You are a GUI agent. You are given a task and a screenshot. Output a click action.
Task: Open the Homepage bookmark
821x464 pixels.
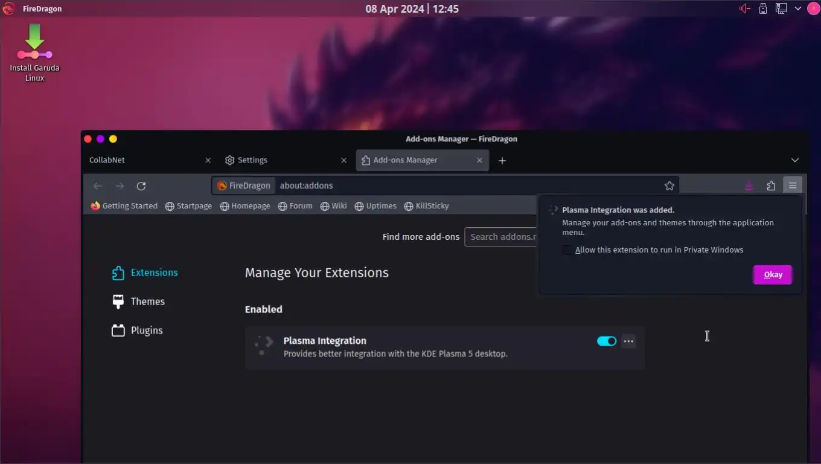point(245,206)
